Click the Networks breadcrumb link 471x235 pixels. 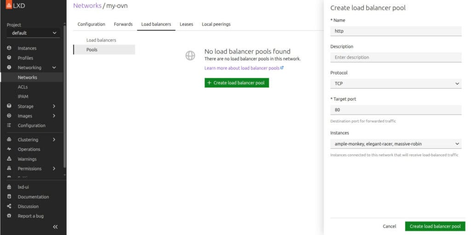click(87, 6)
